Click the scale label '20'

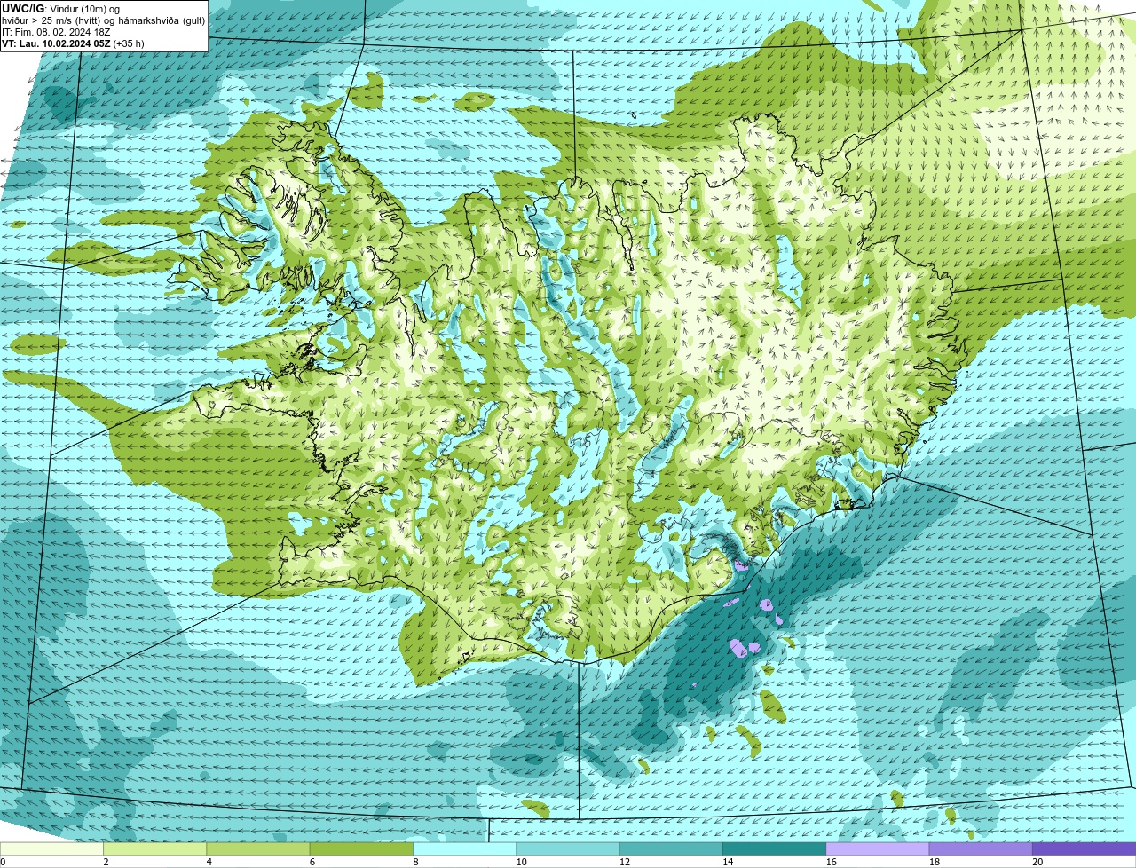[x=1037, y=862]
